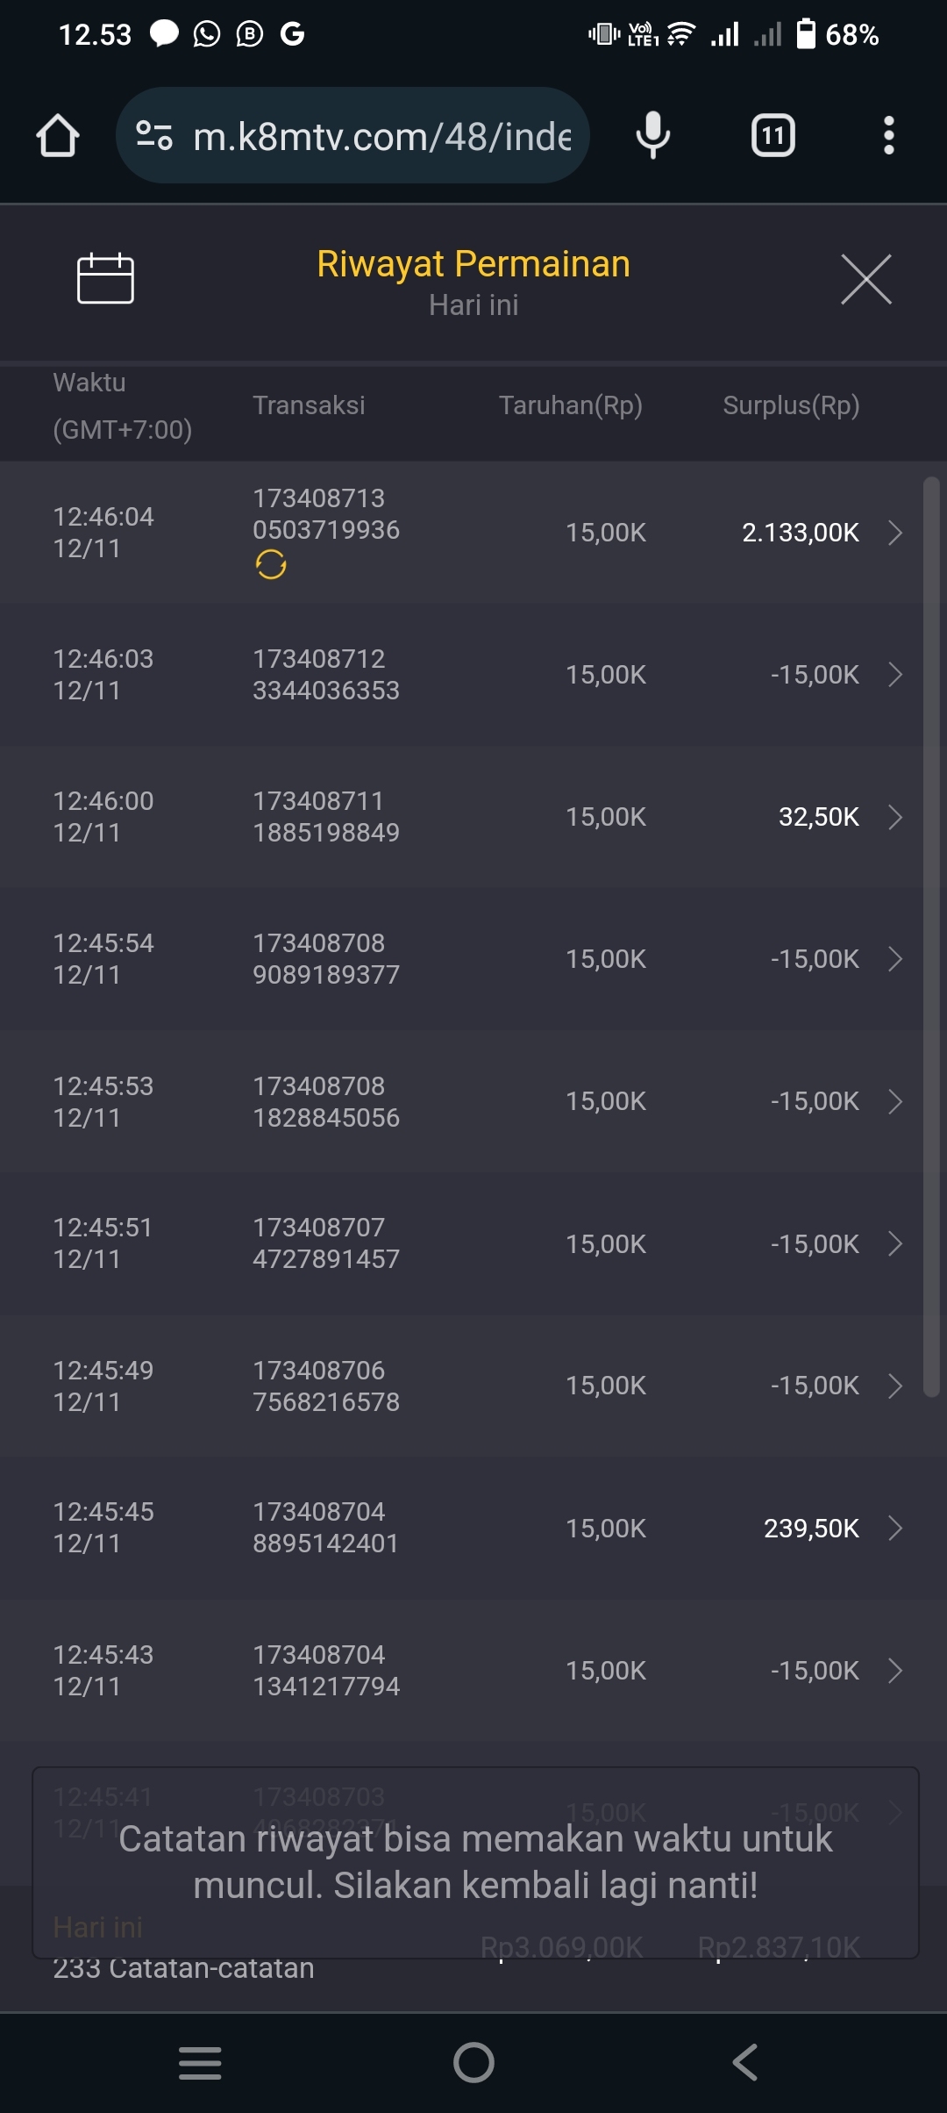Tap the Taruhan(Rp) column header
This screenshot has height=2113, width=947.
[571, 405]
